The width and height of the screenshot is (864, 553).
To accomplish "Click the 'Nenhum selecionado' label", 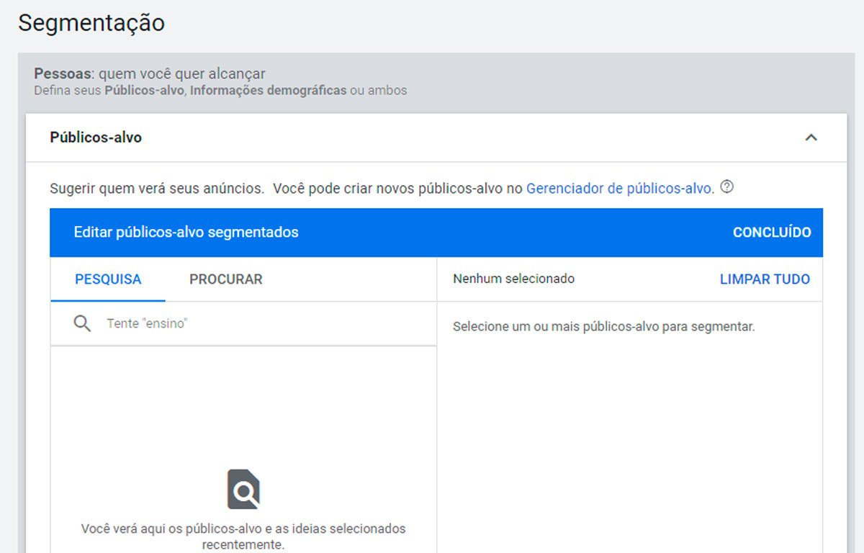I will coord(513,279).
